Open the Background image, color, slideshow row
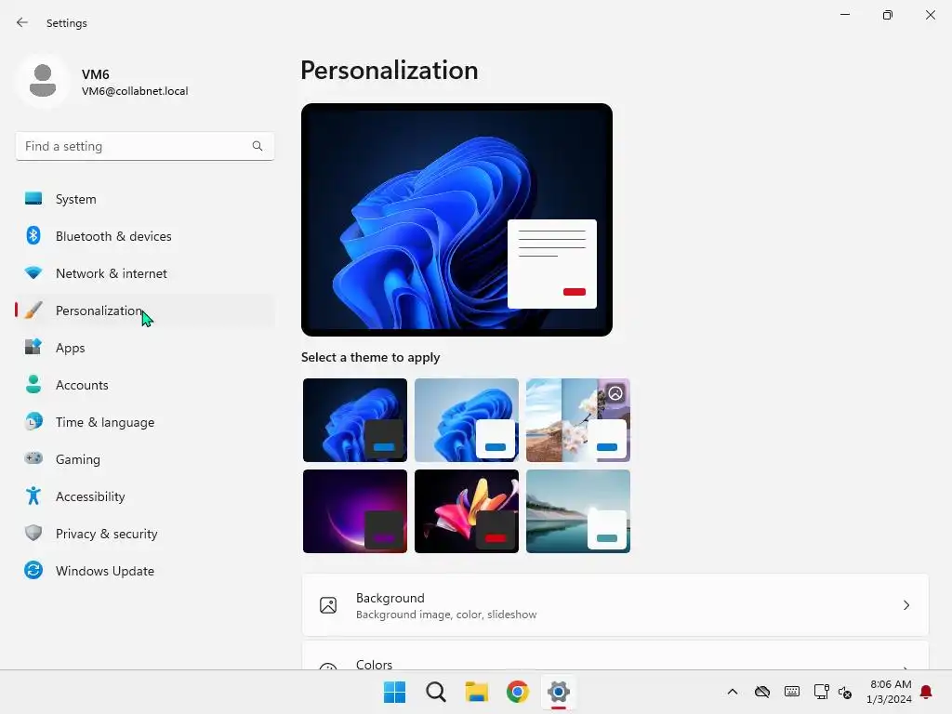 (x=615, y=605)
